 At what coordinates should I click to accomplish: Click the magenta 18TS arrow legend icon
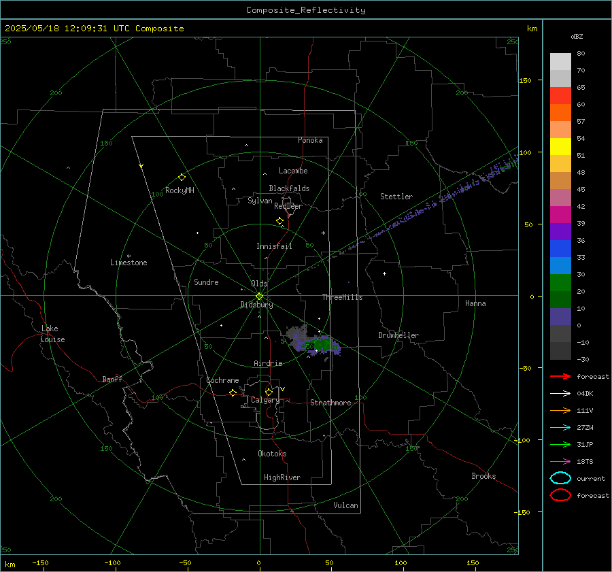click(x=560, y=461)
